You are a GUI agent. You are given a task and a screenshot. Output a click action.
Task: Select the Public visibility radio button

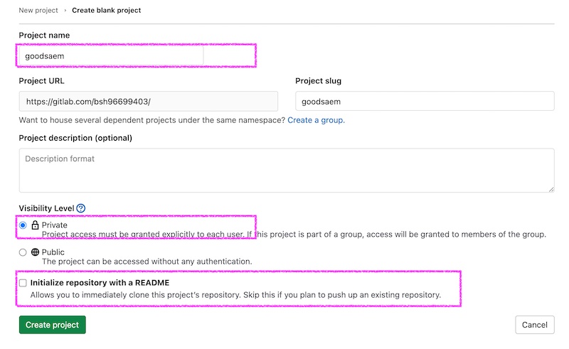[23, 252]
